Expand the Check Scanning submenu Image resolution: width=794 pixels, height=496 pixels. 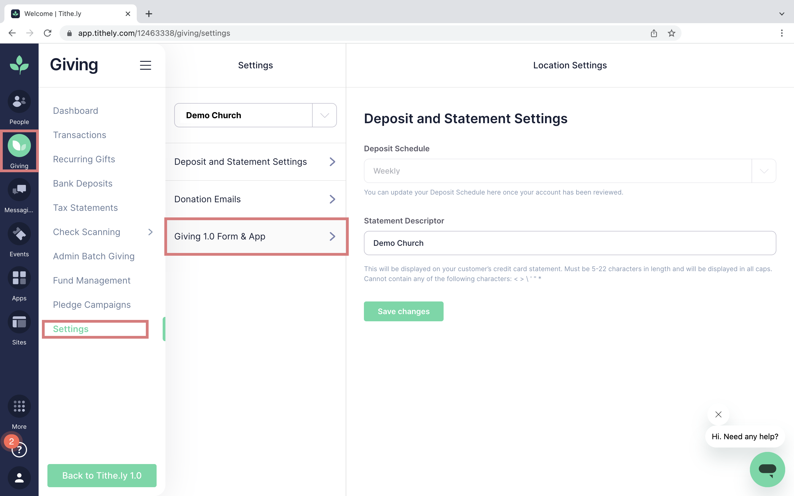[x=151, y=232]
